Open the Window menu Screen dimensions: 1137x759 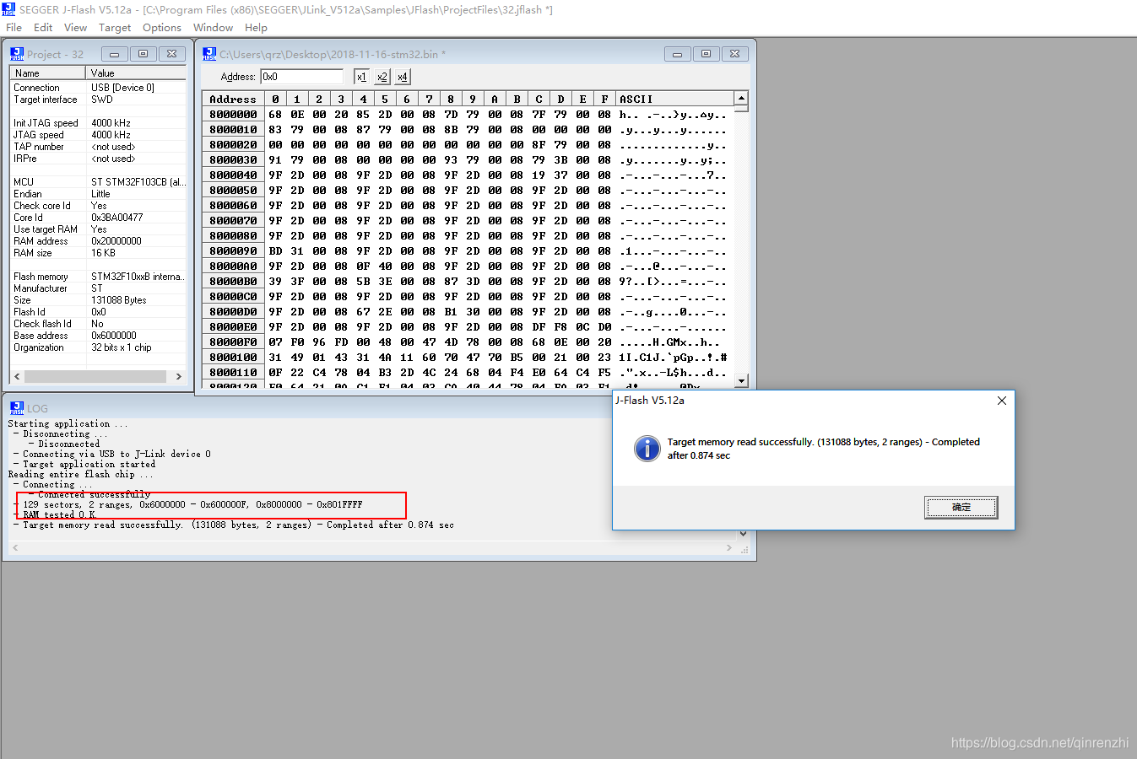tap(213, 27)
